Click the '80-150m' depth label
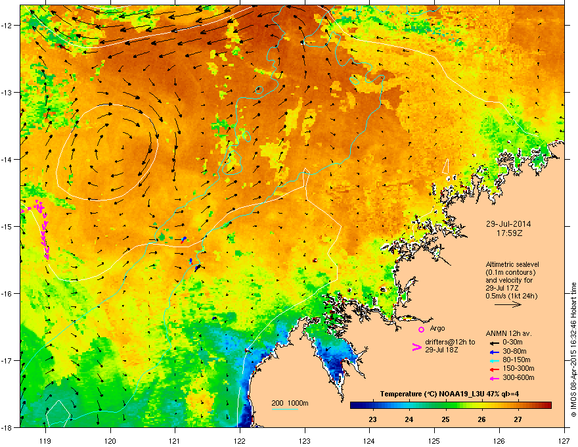 (x=516, y=360)
